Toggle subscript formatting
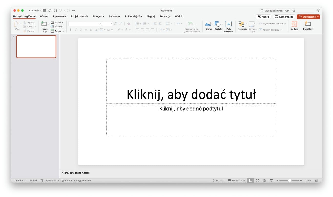Image resolution: width=333 pixels, height=197 pixels. (96, 30)
